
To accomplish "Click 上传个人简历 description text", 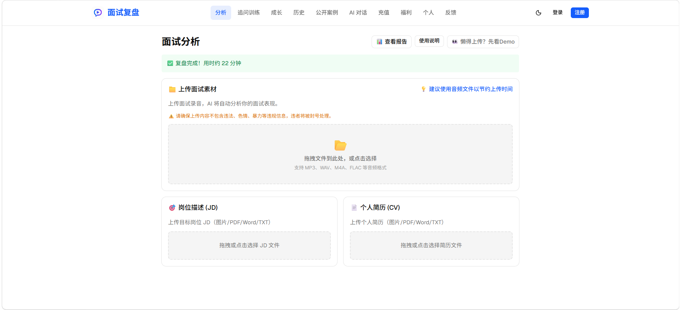I will 398,222.
